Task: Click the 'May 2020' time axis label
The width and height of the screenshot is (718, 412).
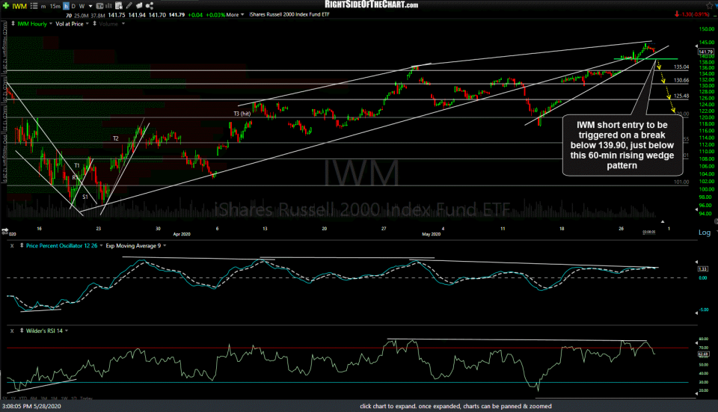Action: pyautogui.click(x=432, y=234)
